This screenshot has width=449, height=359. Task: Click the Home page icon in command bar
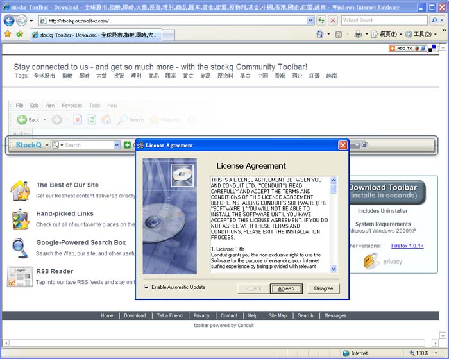click(320, 35)
